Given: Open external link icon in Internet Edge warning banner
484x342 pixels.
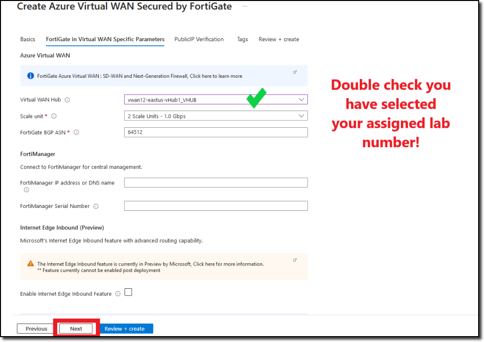Looking at the screenshot, I should 295,260.
